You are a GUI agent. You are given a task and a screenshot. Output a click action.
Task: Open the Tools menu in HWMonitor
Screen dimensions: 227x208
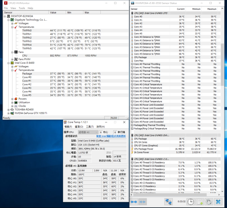coord(22,8)
